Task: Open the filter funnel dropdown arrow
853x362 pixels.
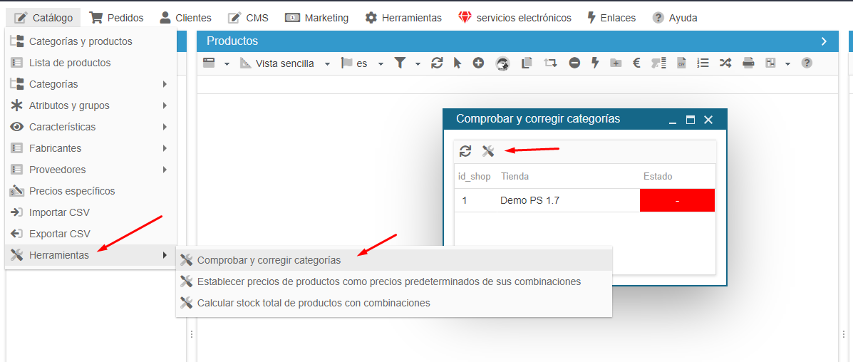Action: (418, 64)
